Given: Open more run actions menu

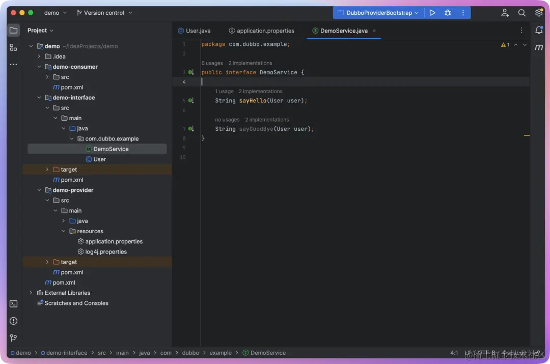Looking at the screenshot, I should 463,13.
